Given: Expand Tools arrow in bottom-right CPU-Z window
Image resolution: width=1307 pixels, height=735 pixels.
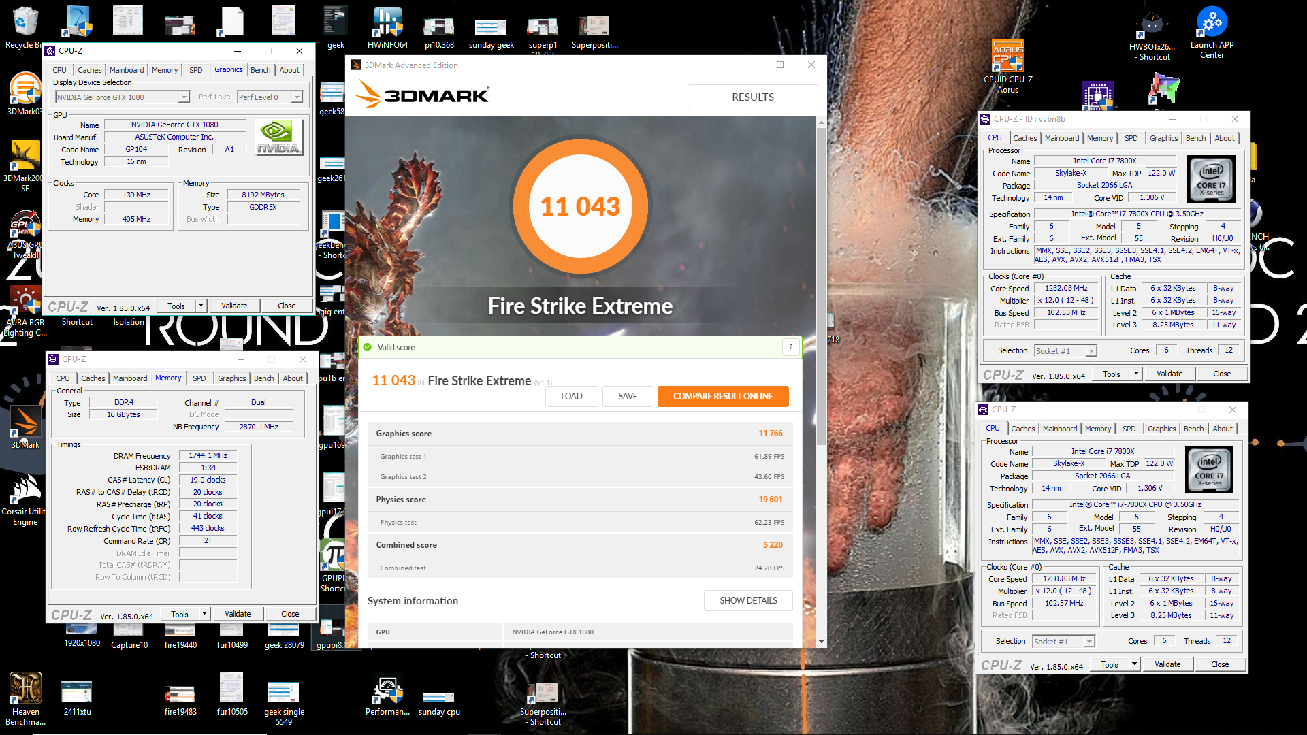Looking at the screenshot, I should [1134, 664].
